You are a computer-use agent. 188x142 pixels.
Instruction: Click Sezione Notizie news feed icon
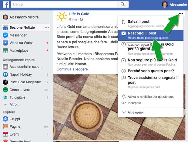click(5, 28)
